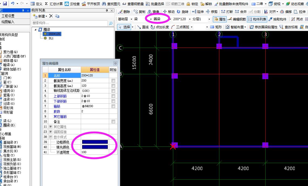The image size is (308, 186).
Task: Select 偏移 offset tool
Action: point(286,12)
